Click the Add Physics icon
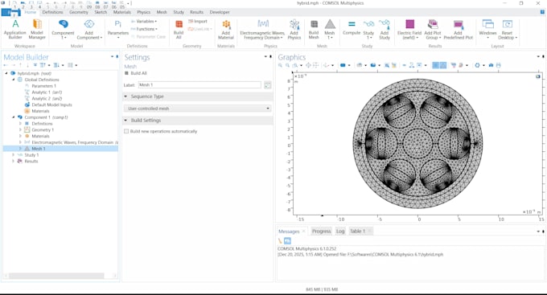The width and height of the screenshot is (547, 295). 294,24
